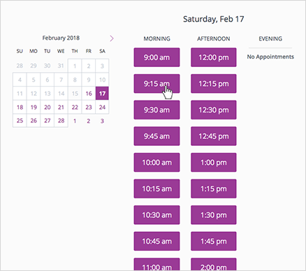Click greyed-out date 14 in the calendar
This screenshot has height=271, width=306.
pos(61,94)
